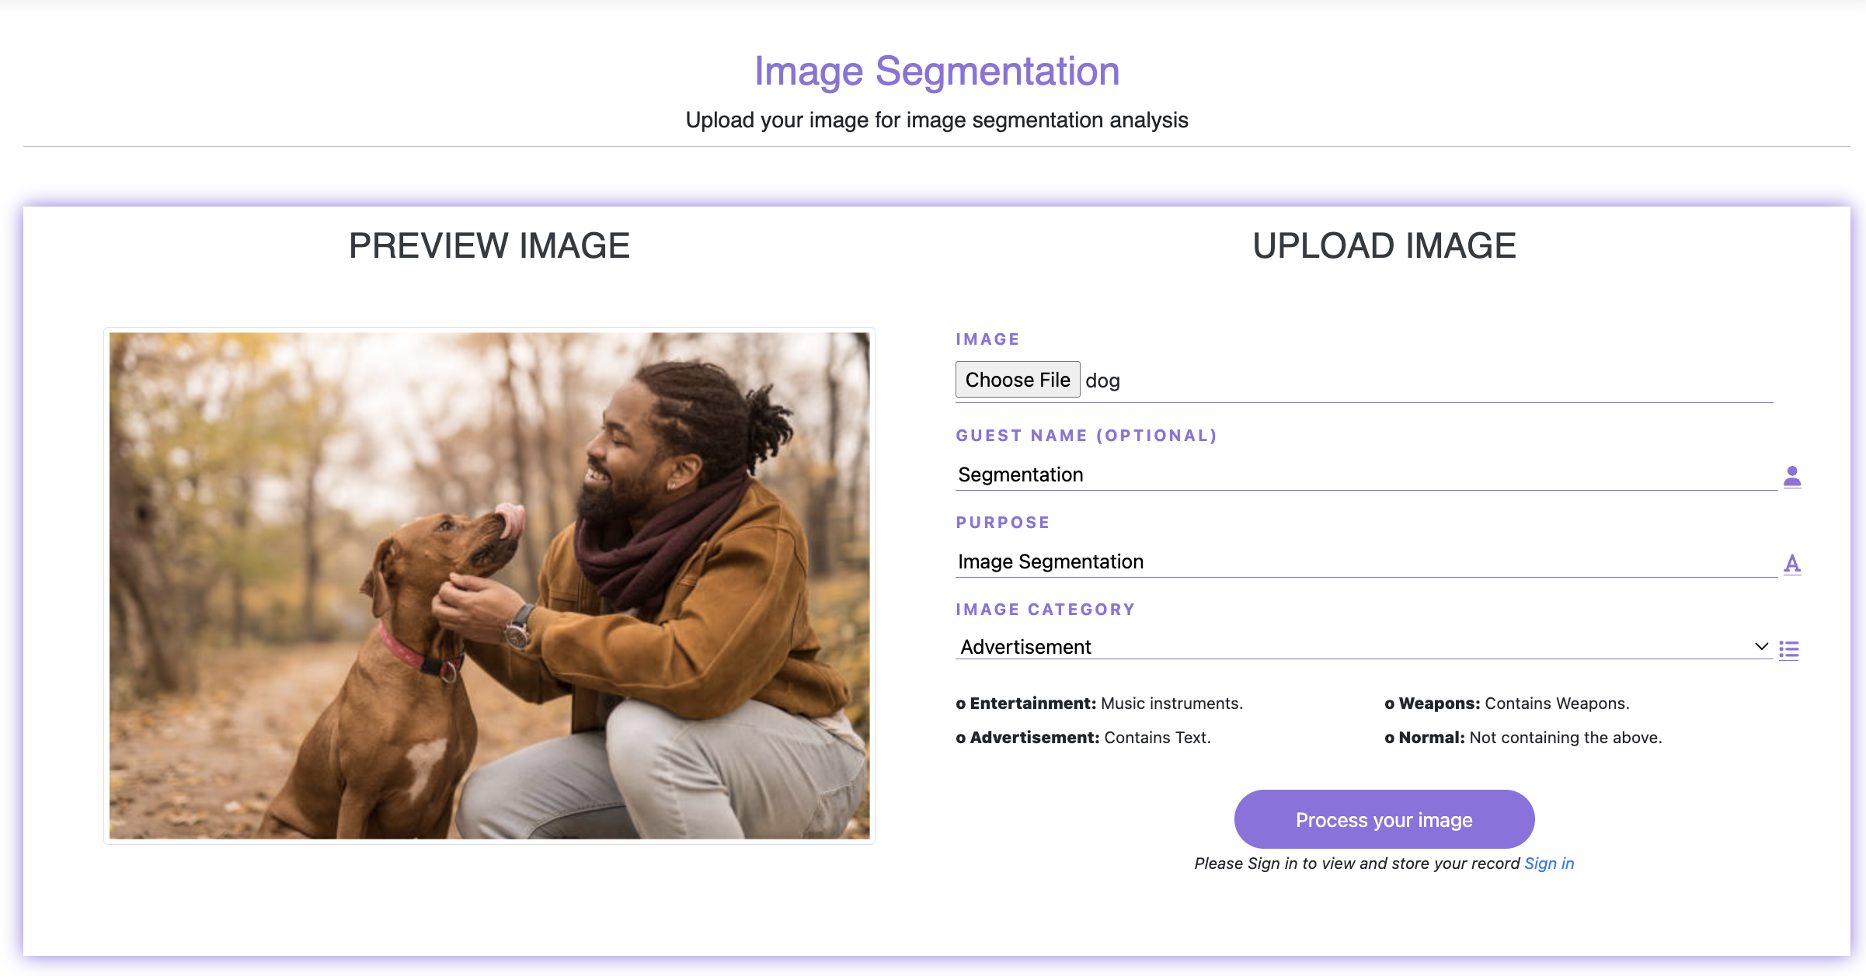Click the underlined A icon beside Purpose
The width and height of the screenshot is (1866, 980).
click(x=1791, y=563)
